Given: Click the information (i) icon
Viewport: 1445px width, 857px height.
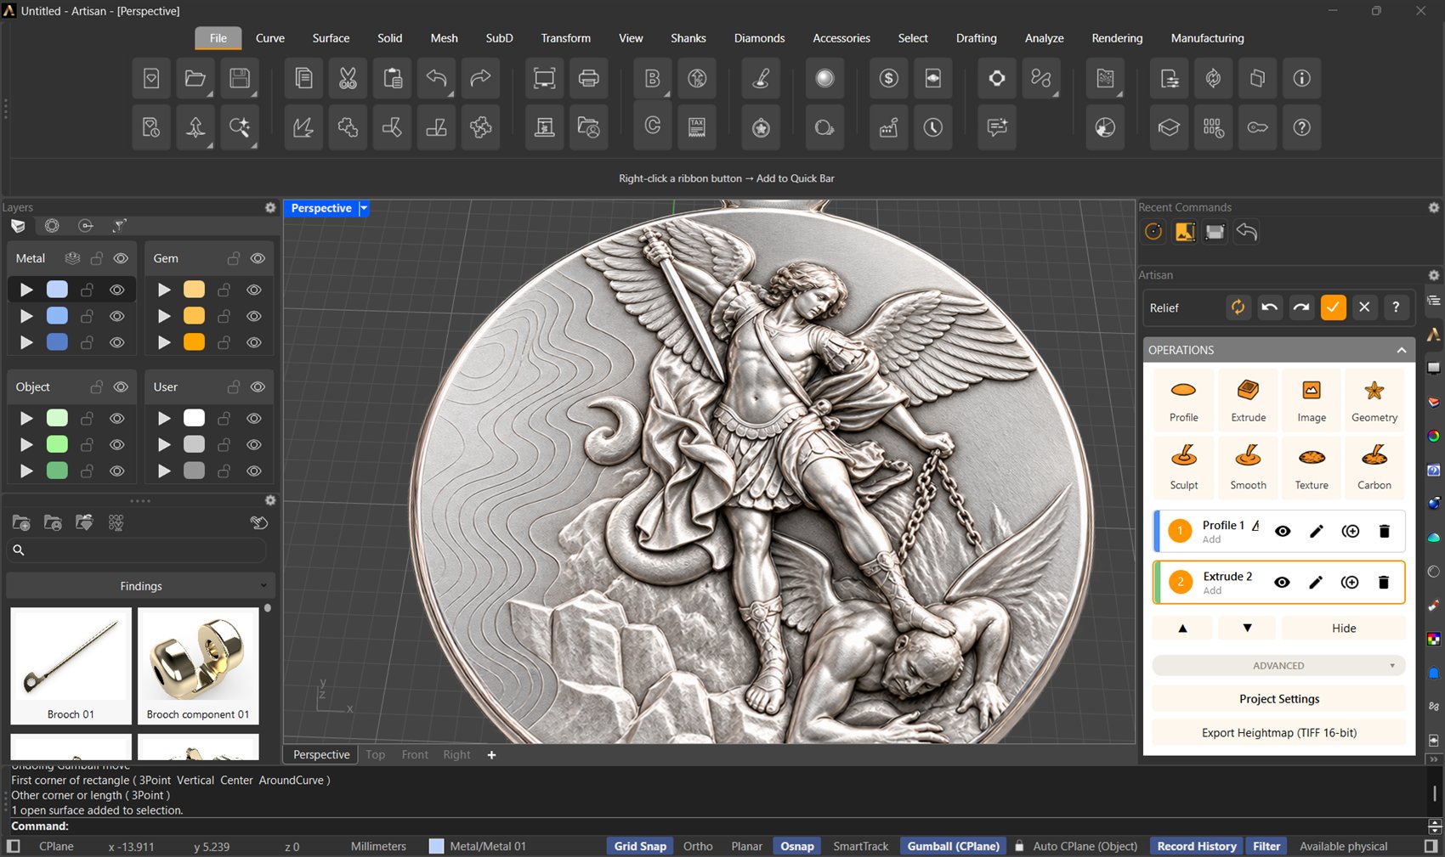Looking at the screenshot, I should tap(1301, 79).
